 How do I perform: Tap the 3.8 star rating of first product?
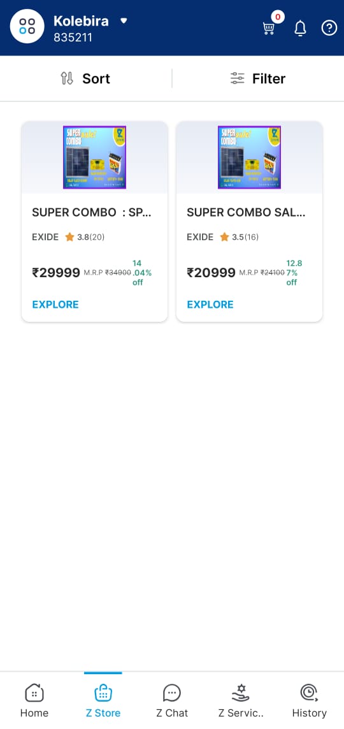click(x=85, y=237)
